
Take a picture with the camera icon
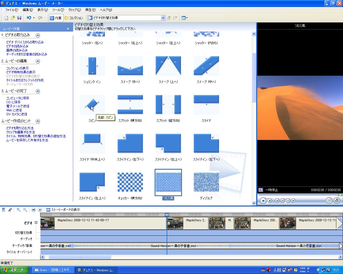(337, 201)
